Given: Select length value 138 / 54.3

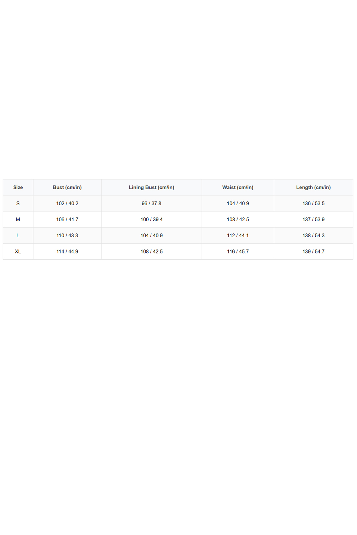Looking at the screenshot, I should point(313,235).
